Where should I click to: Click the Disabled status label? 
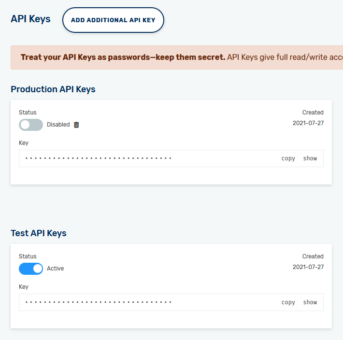point(58,125)
